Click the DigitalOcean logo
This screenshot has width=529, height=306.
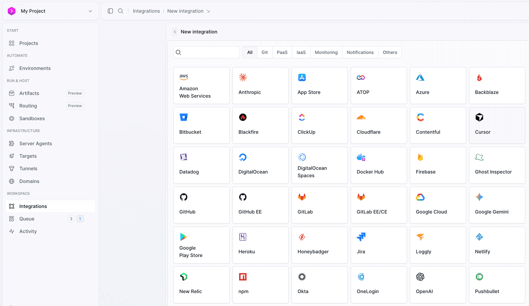pyautogui.click(x=243, y=157)
